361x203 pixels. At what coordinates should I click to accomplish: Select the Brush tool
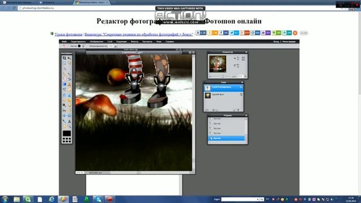point(69,74)
